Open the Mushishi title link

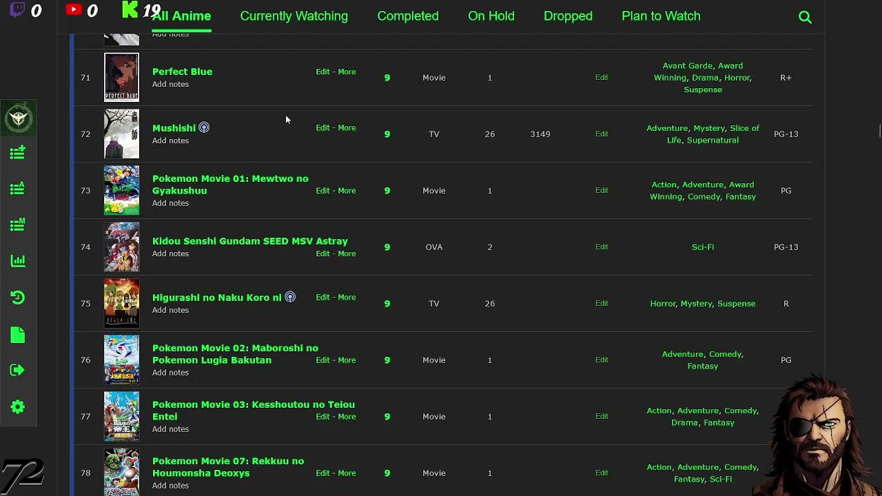(x=174, y=128)
